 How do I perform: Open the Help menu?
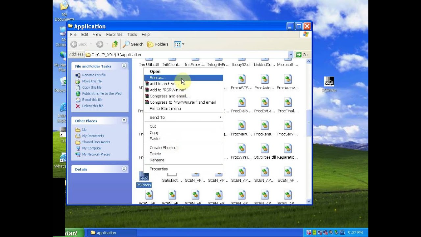(146, 34)
